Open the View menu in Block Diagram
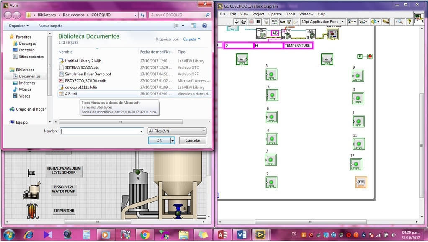This screenshot has width=428, height=242. (244, 14)
